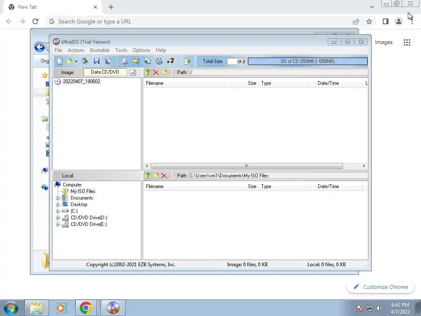This screenshot has height=316, width=421.
Task: Bookmark this tab with the star icon
Action: click(x=369, y=21)
